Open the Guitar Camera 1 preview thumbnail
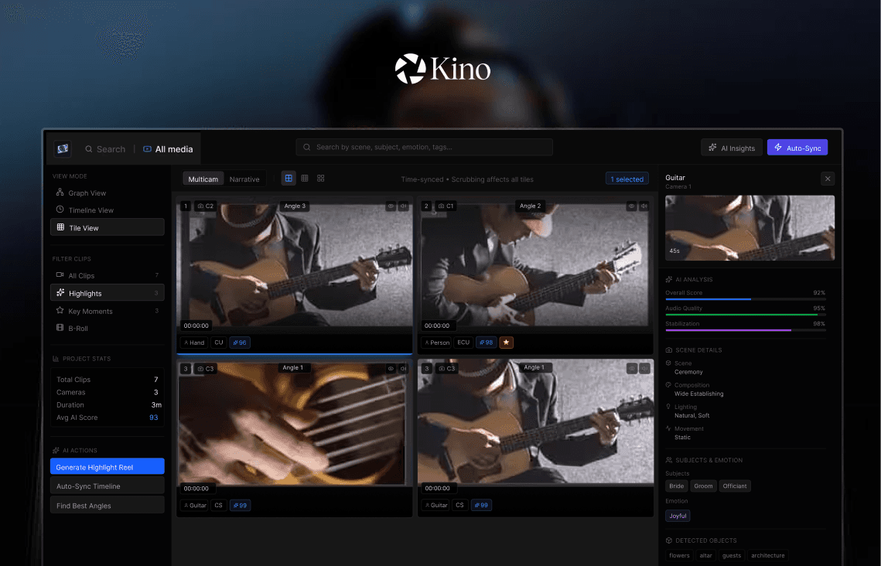Viewport: 881px width, 566px height. (749, 227)
